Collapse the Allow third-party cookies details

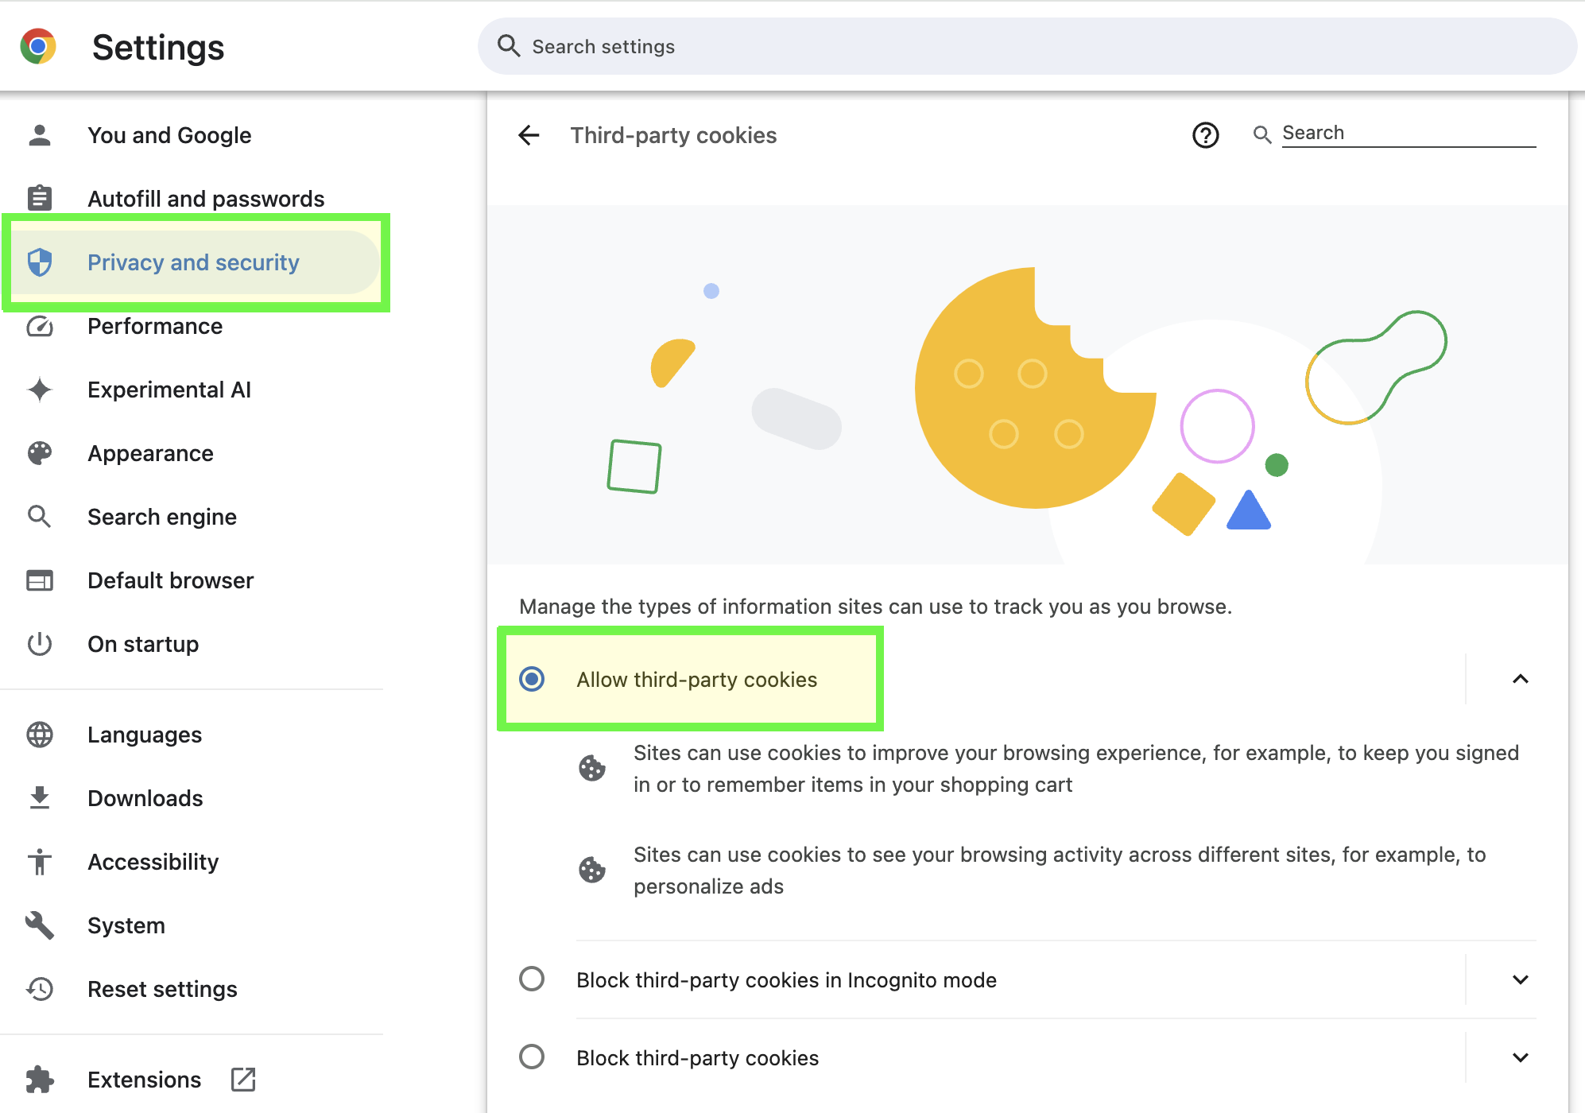(x=1520, y=679)
